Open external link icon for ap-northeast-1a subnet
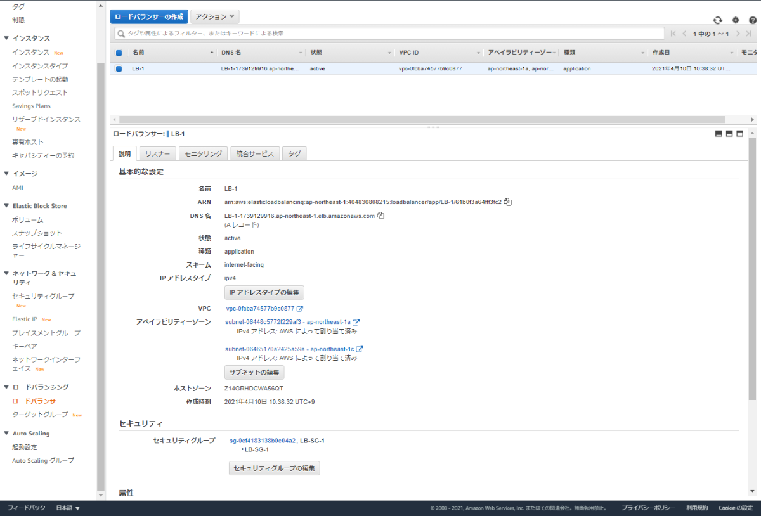 click(x=356, y=322)
